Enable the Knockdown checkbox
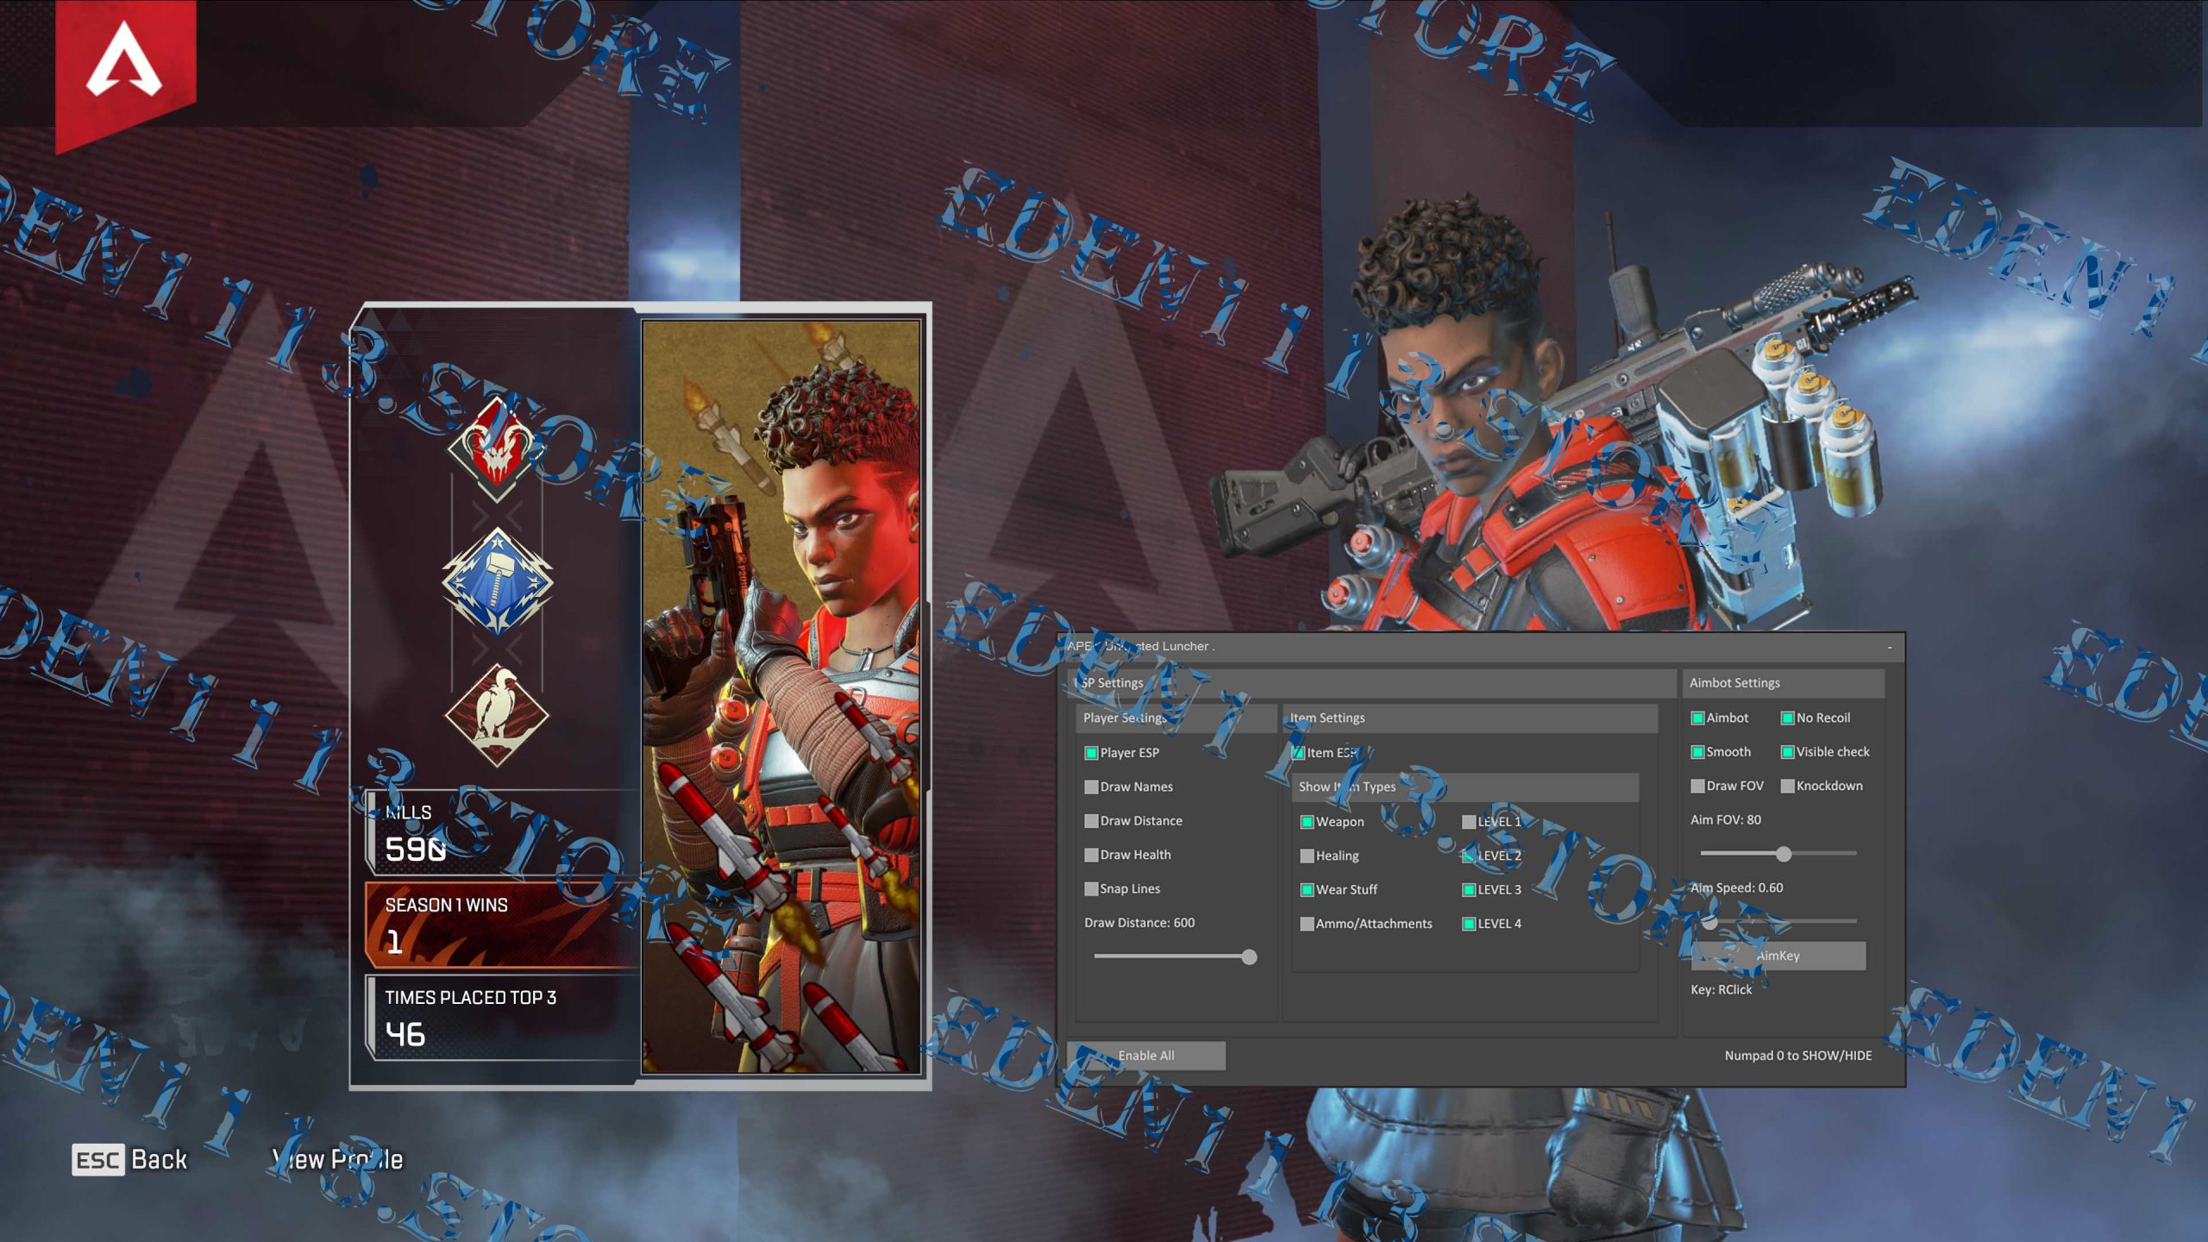Viewport: 2208px width, 1242px height. click(1787, 786)
